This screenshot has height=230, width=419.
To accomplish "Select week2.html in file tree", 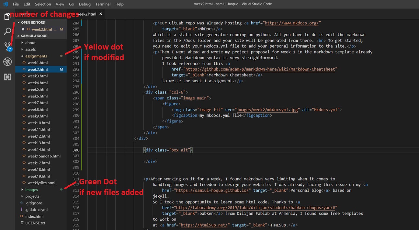I will [41, 69].
